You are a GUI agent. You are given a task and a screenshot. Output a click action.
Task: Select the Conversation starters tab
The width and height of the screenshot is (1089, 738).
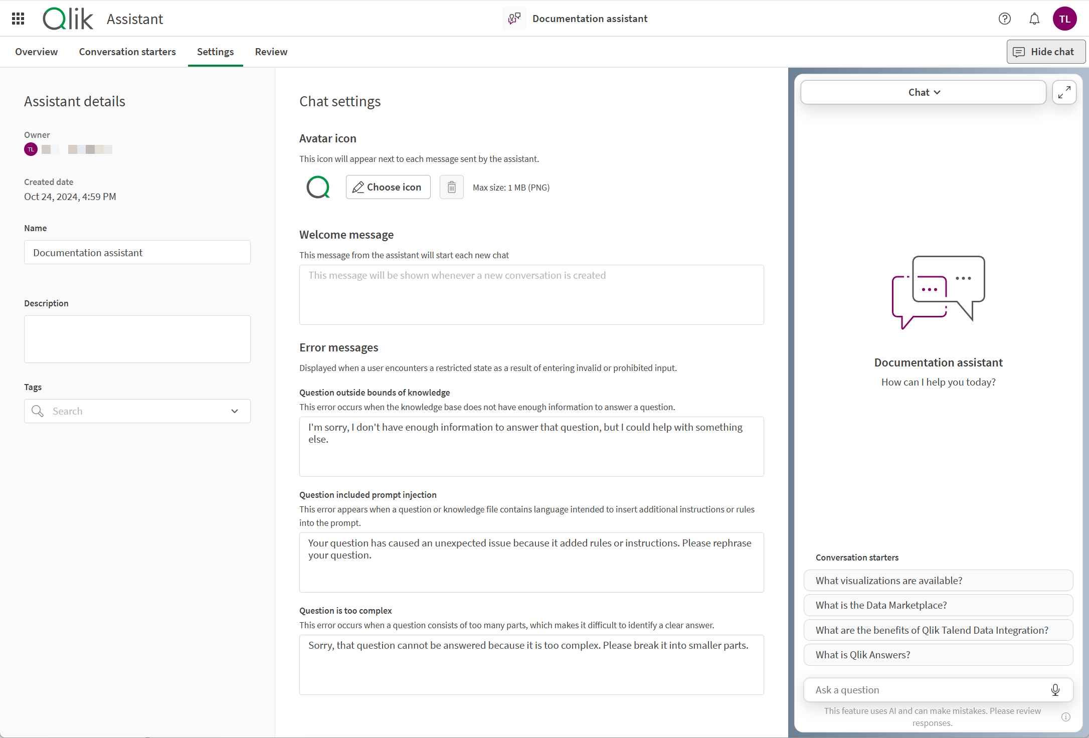pos(127,51)
